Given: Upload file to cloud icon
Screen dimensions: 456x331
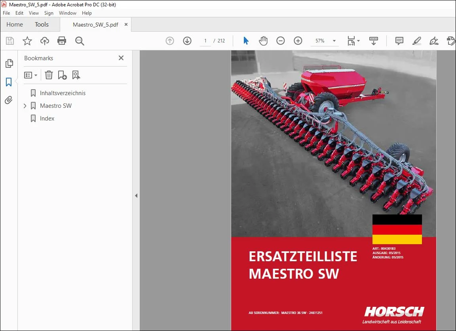Looking at the screenshot, I should [x=44, y=41].
